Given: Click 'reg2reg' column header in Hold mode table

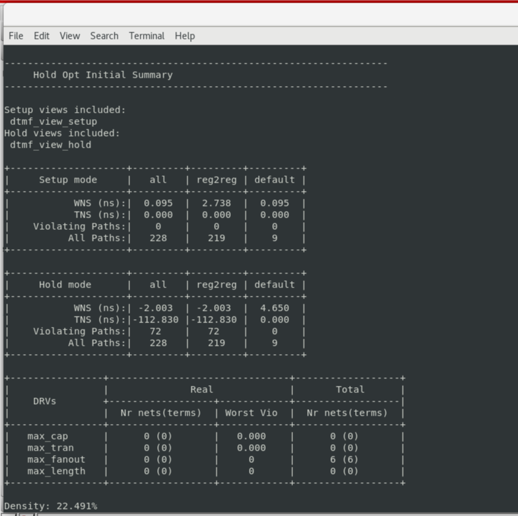Looking at the screenshot, I should coord(217,285).
